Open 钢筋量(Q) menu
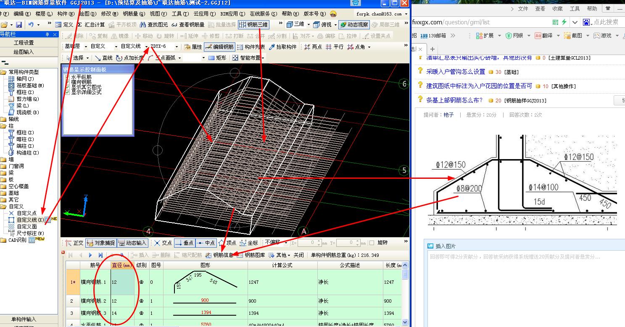 point(134,14)
